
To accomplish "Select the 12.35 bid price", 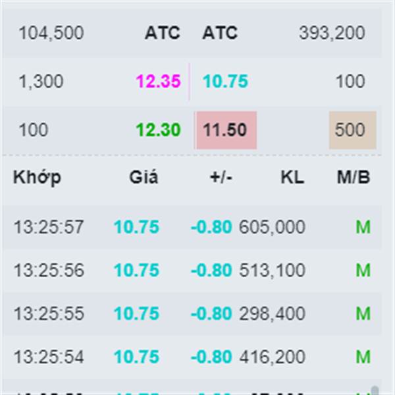I will (158, 82).
